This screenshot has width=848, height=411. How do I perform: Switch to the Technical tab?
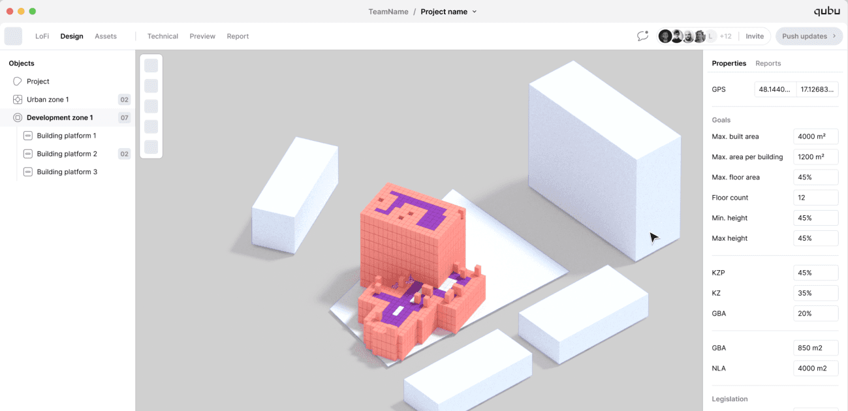tap(162, 36)
